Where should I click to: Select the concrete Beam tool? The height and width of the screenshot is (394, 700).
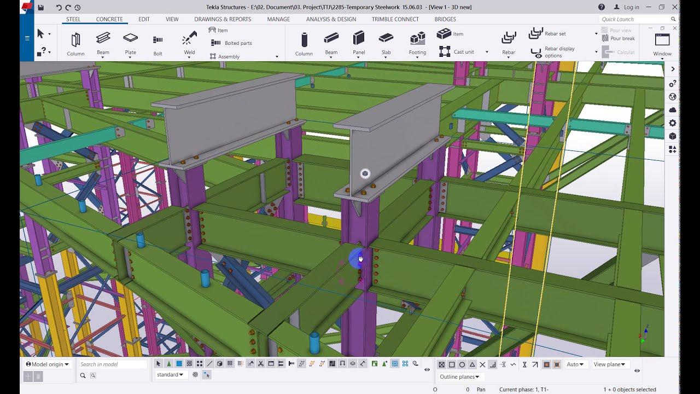point(331,44)
